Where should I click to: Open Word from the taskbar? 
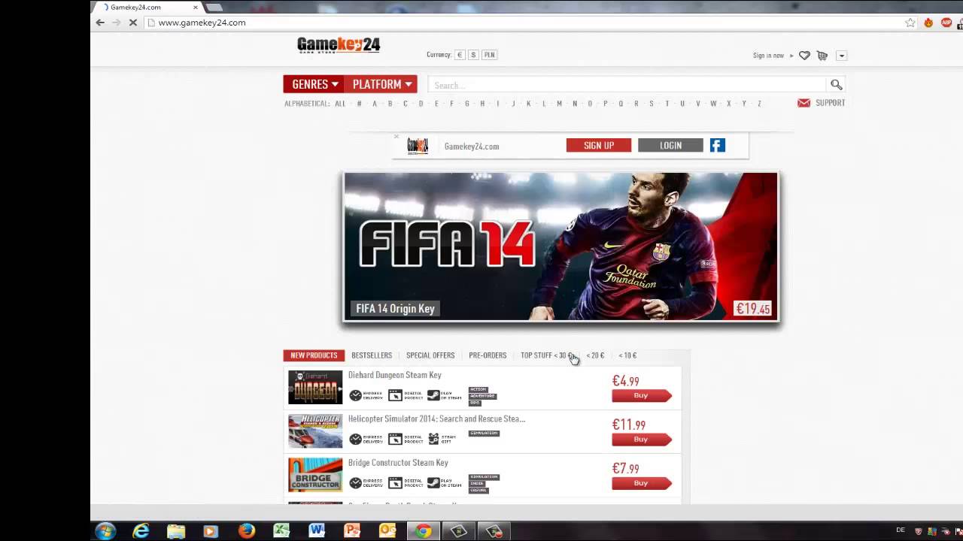click(x=317, y=531)
